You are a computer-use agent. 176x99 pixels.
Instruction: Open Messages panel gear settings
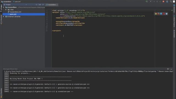[168, 69]
